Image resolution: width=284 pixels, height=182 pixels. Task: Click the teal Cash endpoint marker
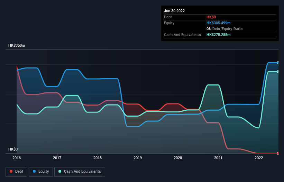[x=278, y=72]
